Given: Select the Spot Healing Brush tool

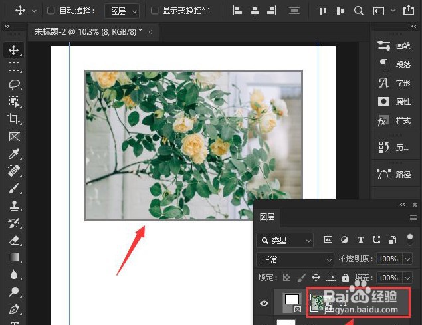Looking at the screenshot, I should pos(14,171).
